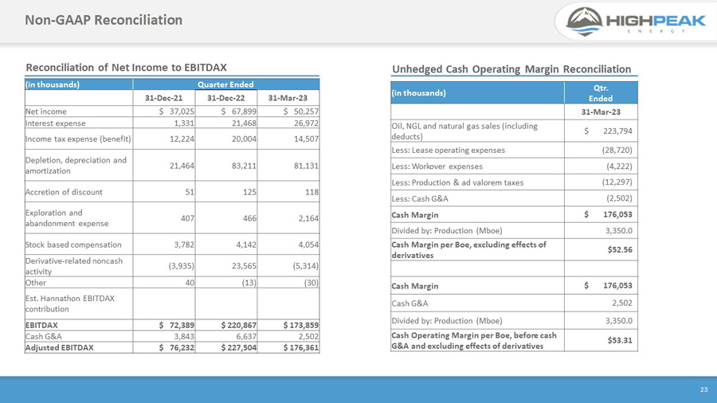717x403 pixels.
Task: Select 'Cash Margin per Boe, excluding effects' label
Action: (468, 250)
